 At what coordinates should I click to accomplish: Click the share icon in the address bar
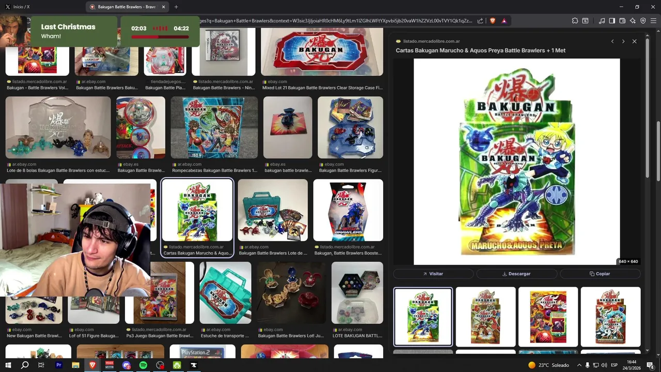[x=480, y=21]
